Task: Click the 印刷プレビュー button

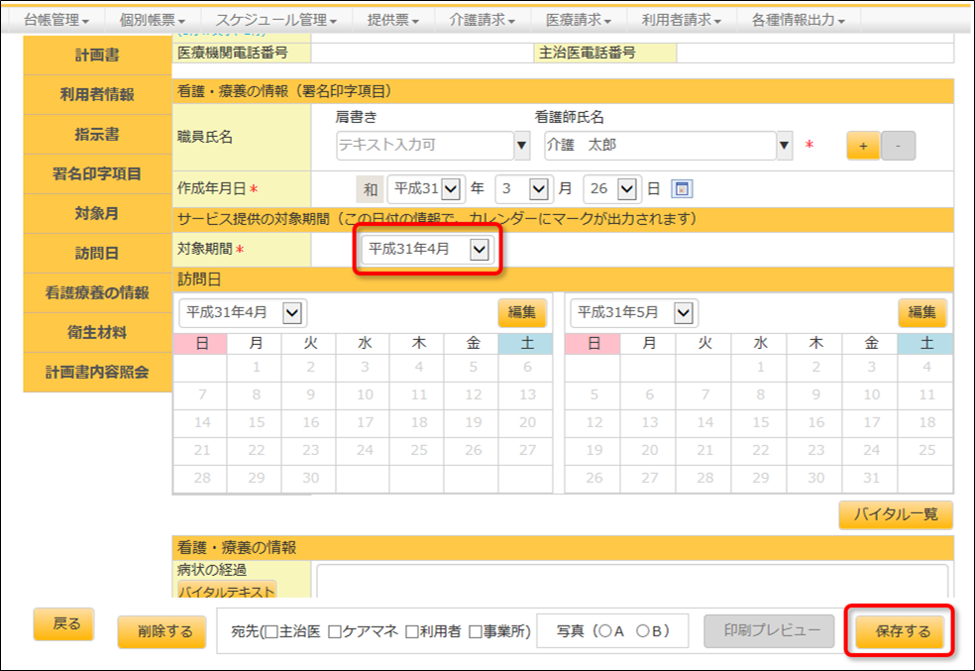Action: point(769,631)
